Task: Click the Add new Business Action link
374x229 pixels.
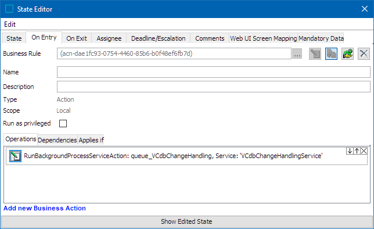Action: click(45, 208)
